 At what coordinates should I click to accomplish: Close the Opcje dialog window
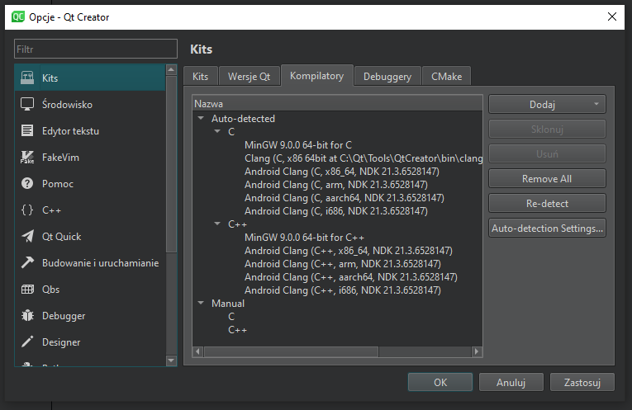pyautogui.click(x=612, y=16)
